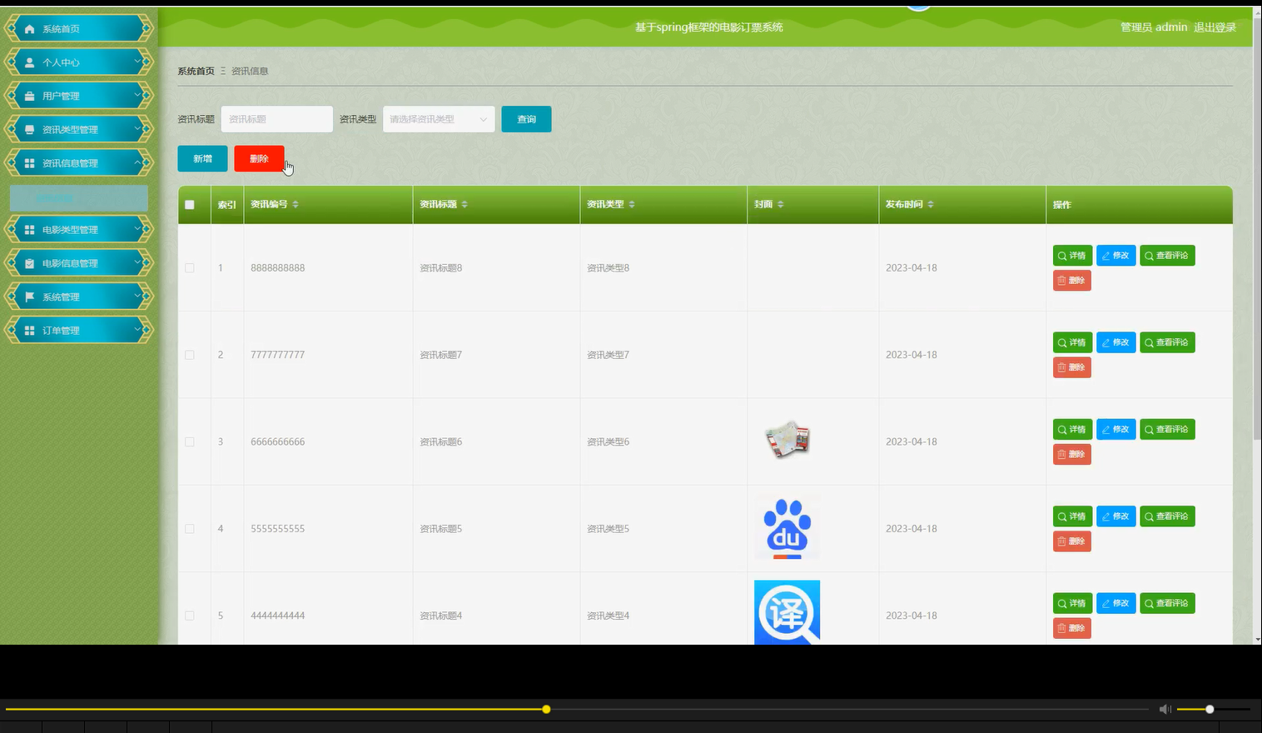Screen dimensions: 1262x733
Task: Expand 电影类型管理 menu chevron
Action: pyautogui.click(x=137, y=229)
